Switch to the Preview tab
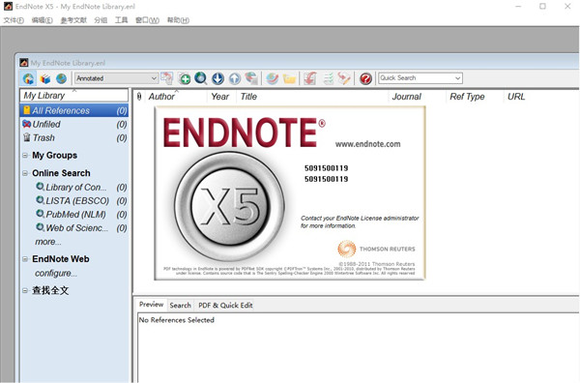This screenshot has height=383, width=580. point(152,305)
